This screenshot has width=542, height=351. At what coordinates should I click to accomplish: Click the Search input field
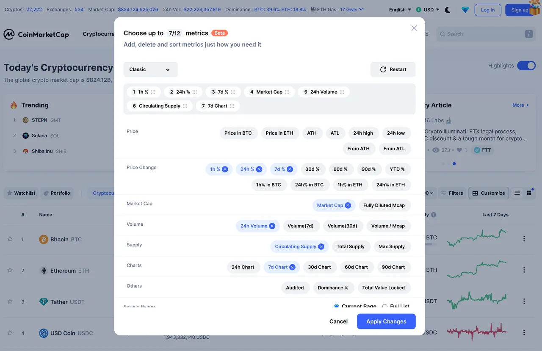coord(486,34)
